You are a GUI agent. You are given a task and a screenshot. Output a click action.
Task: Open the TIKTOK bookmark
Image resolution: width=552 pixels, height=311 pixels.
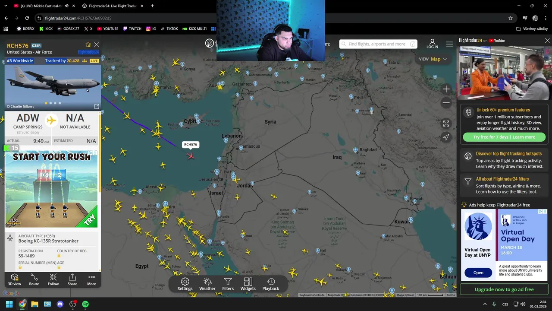(x=169, y=29)
